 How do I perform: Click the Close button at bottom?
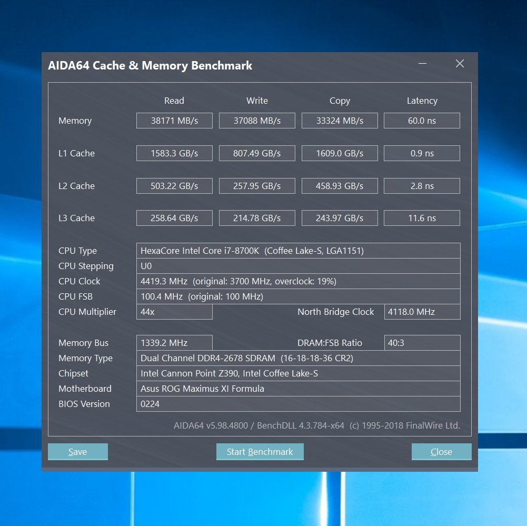point(441,451)
